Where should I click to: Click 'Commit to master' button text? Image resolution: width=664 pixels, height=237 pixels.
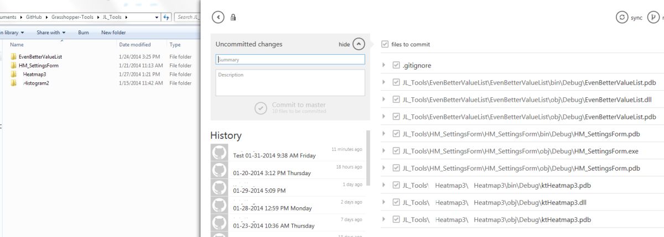point(299,105)
